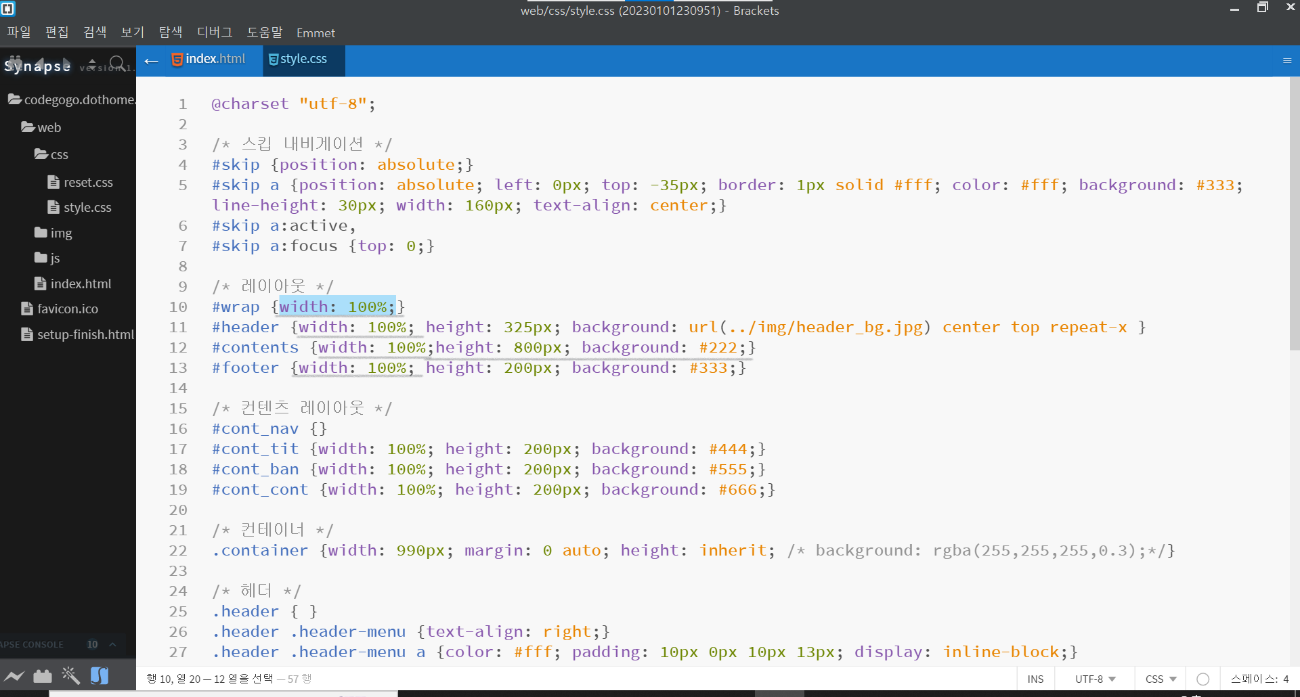Expand the js folder in tree

47,258
